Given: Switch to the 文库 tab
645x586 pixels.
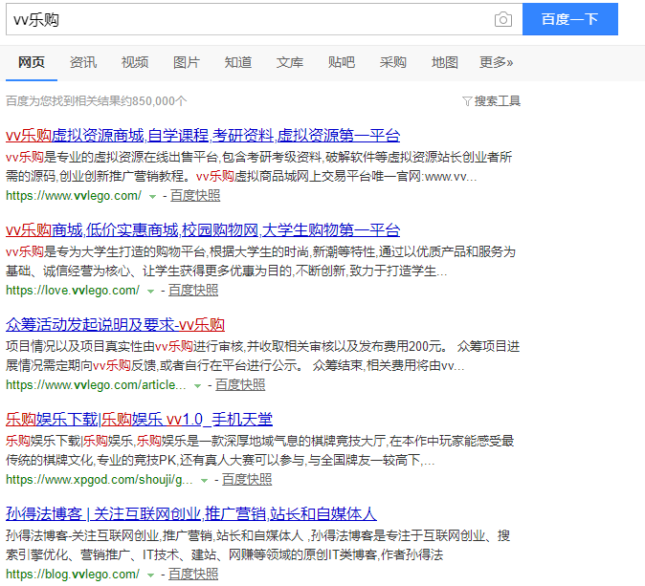Looking at the screenshot, I should point(290,62).
